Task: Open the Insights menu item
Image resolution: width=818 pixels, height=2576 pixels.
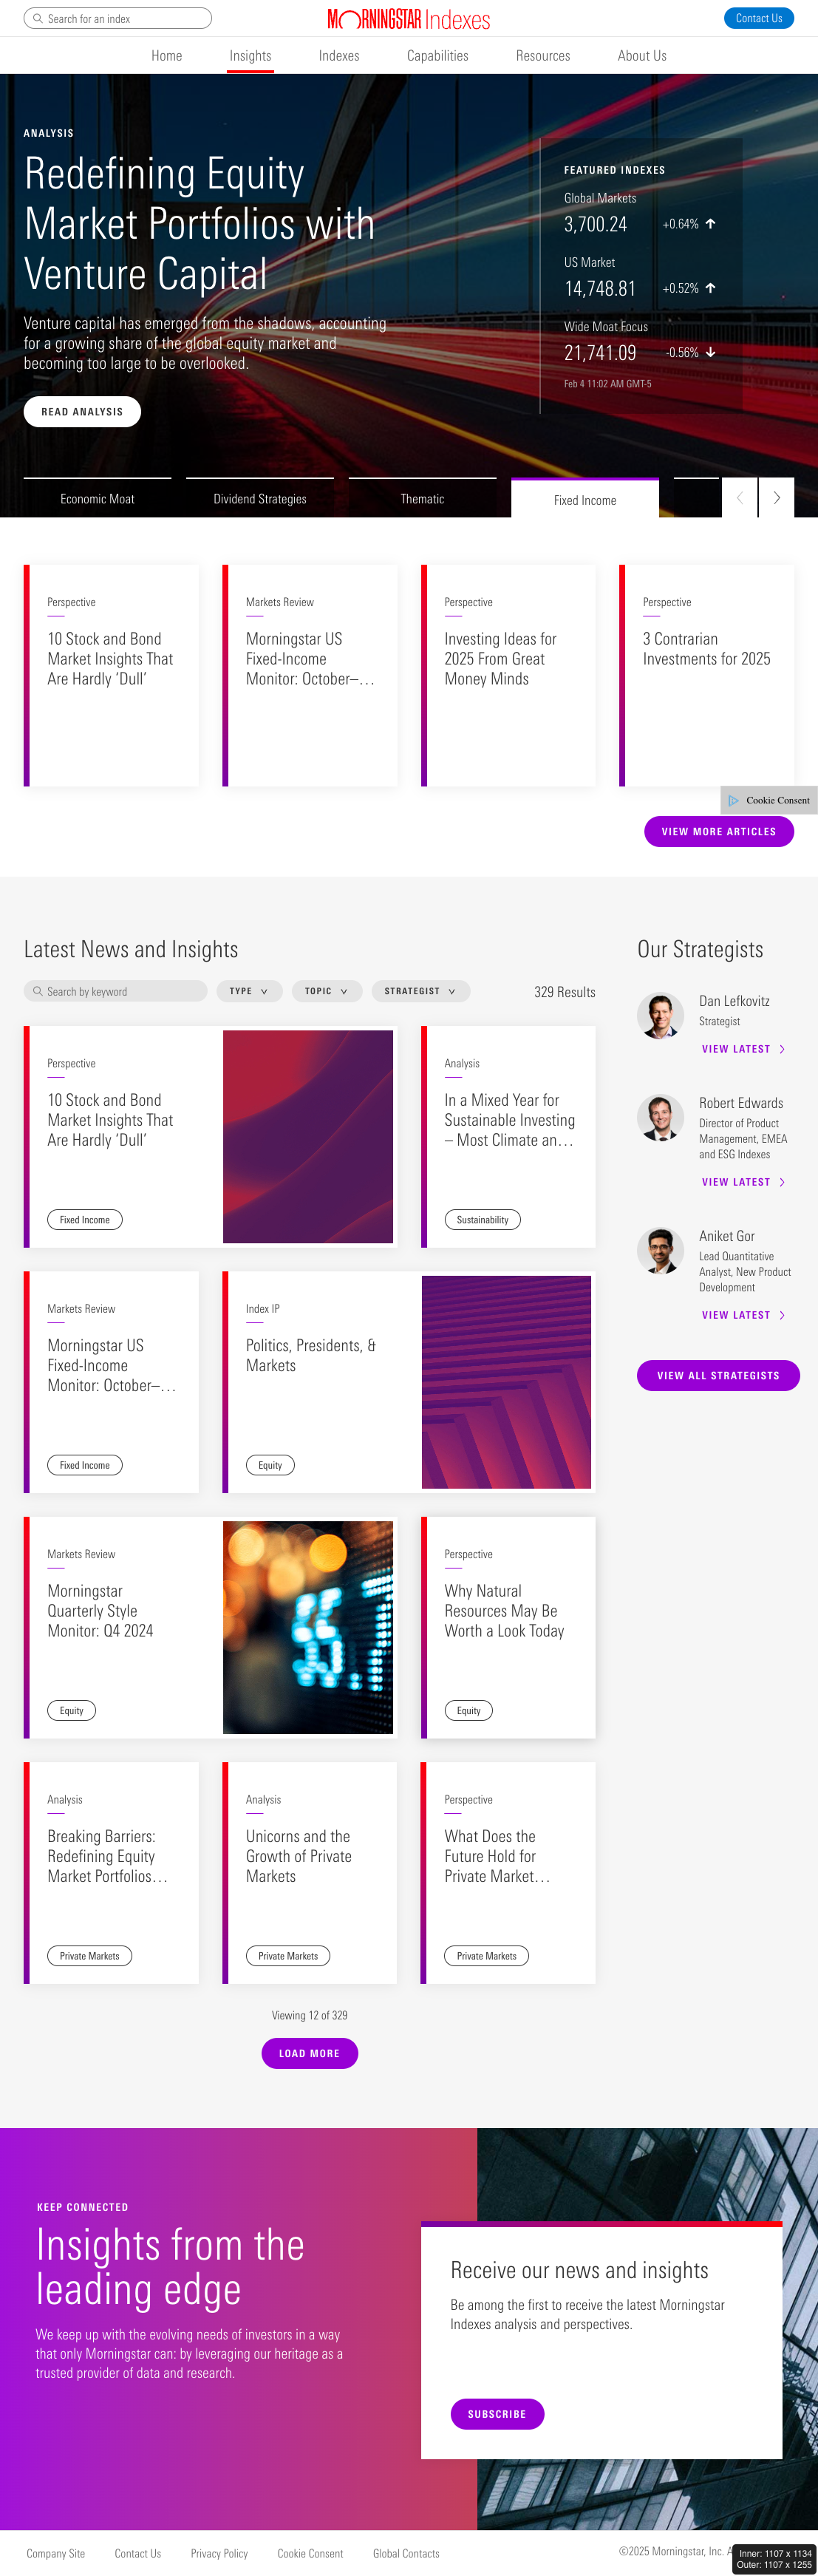Action: [x=250, y=56]
